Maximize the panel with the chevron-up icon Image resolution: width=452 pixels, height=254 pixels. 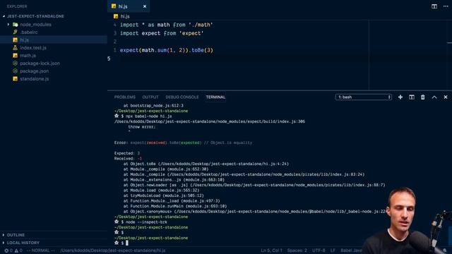pyautogui.click(x=434, y=97)
